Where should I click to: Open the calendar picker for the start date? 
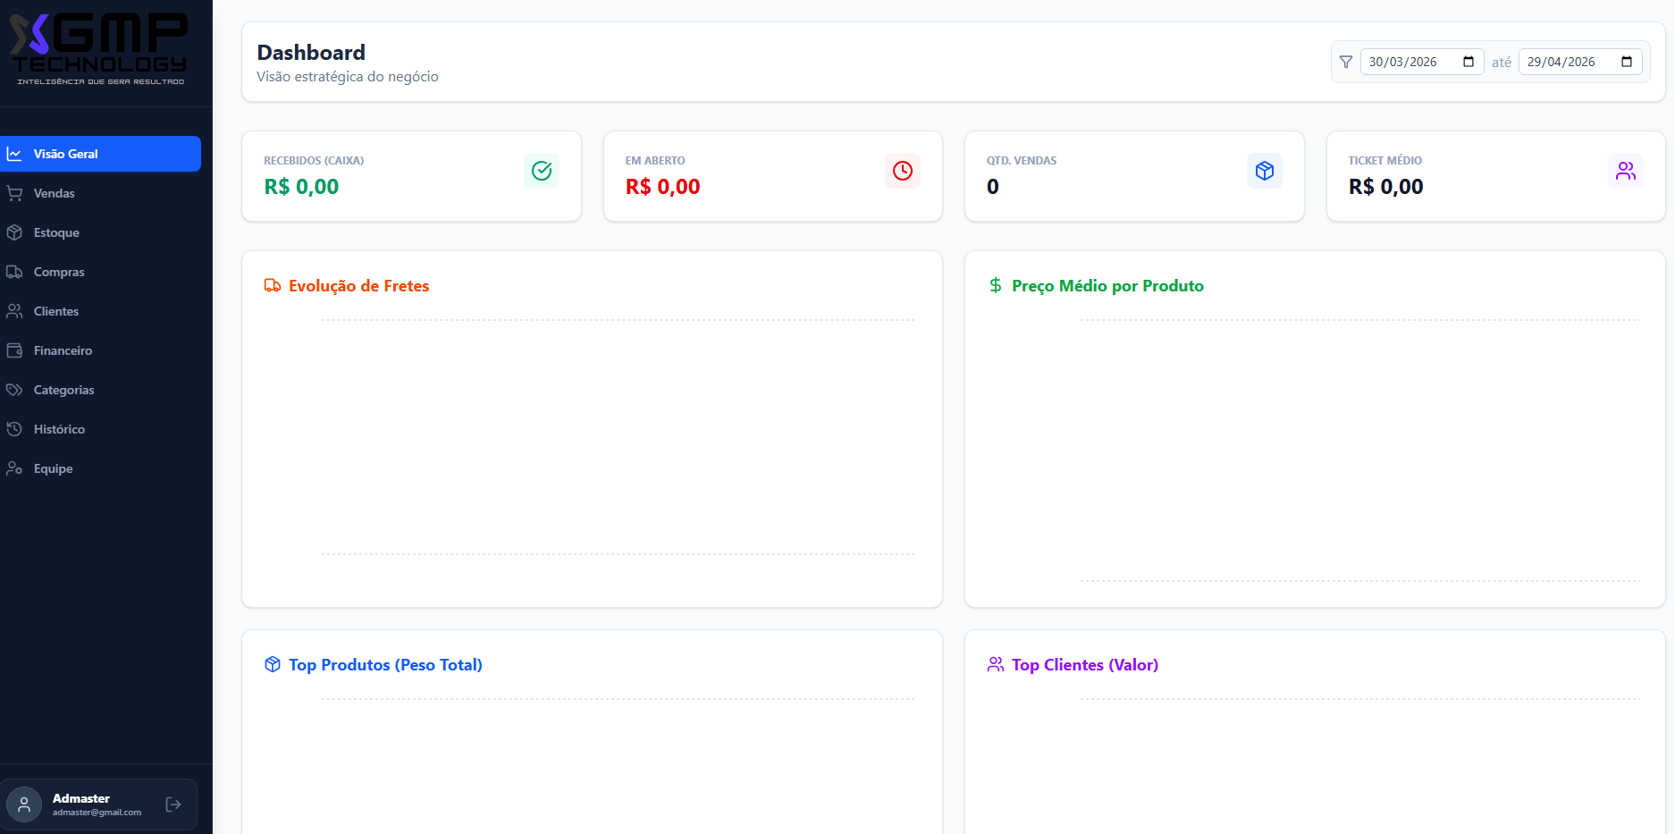1468,62
